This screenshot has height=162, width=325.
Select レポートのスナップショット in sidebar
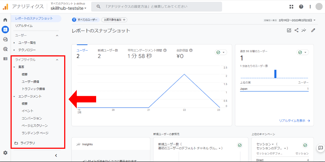[36, 18]
